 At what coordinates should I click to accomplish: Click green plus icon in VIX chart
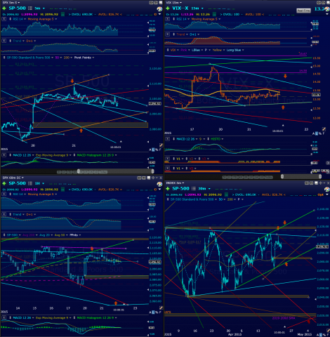pyautogui.click(x=168, y=8)
